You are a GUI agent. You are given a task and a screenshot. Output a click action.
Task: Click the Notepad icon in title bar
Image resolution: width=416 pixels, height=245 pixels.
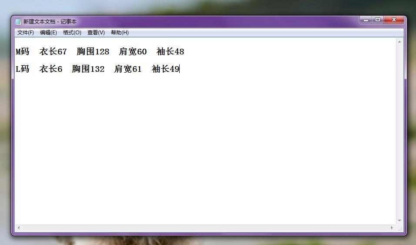pos(18,21)
